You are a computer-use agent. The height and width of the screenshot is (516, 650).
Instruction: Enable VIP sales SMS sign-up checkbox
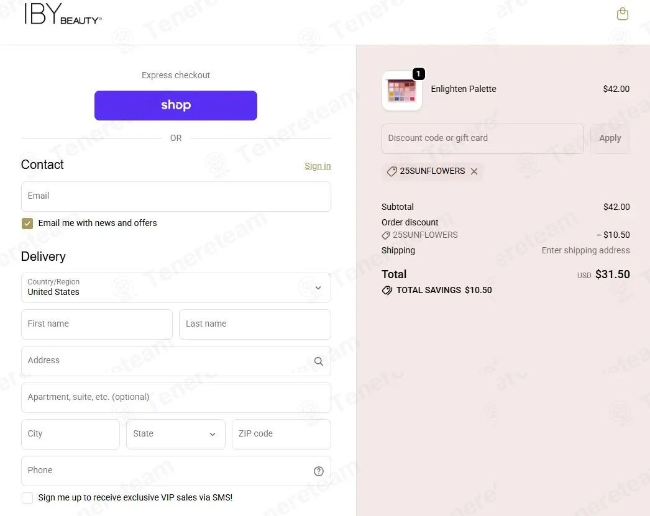27,498
